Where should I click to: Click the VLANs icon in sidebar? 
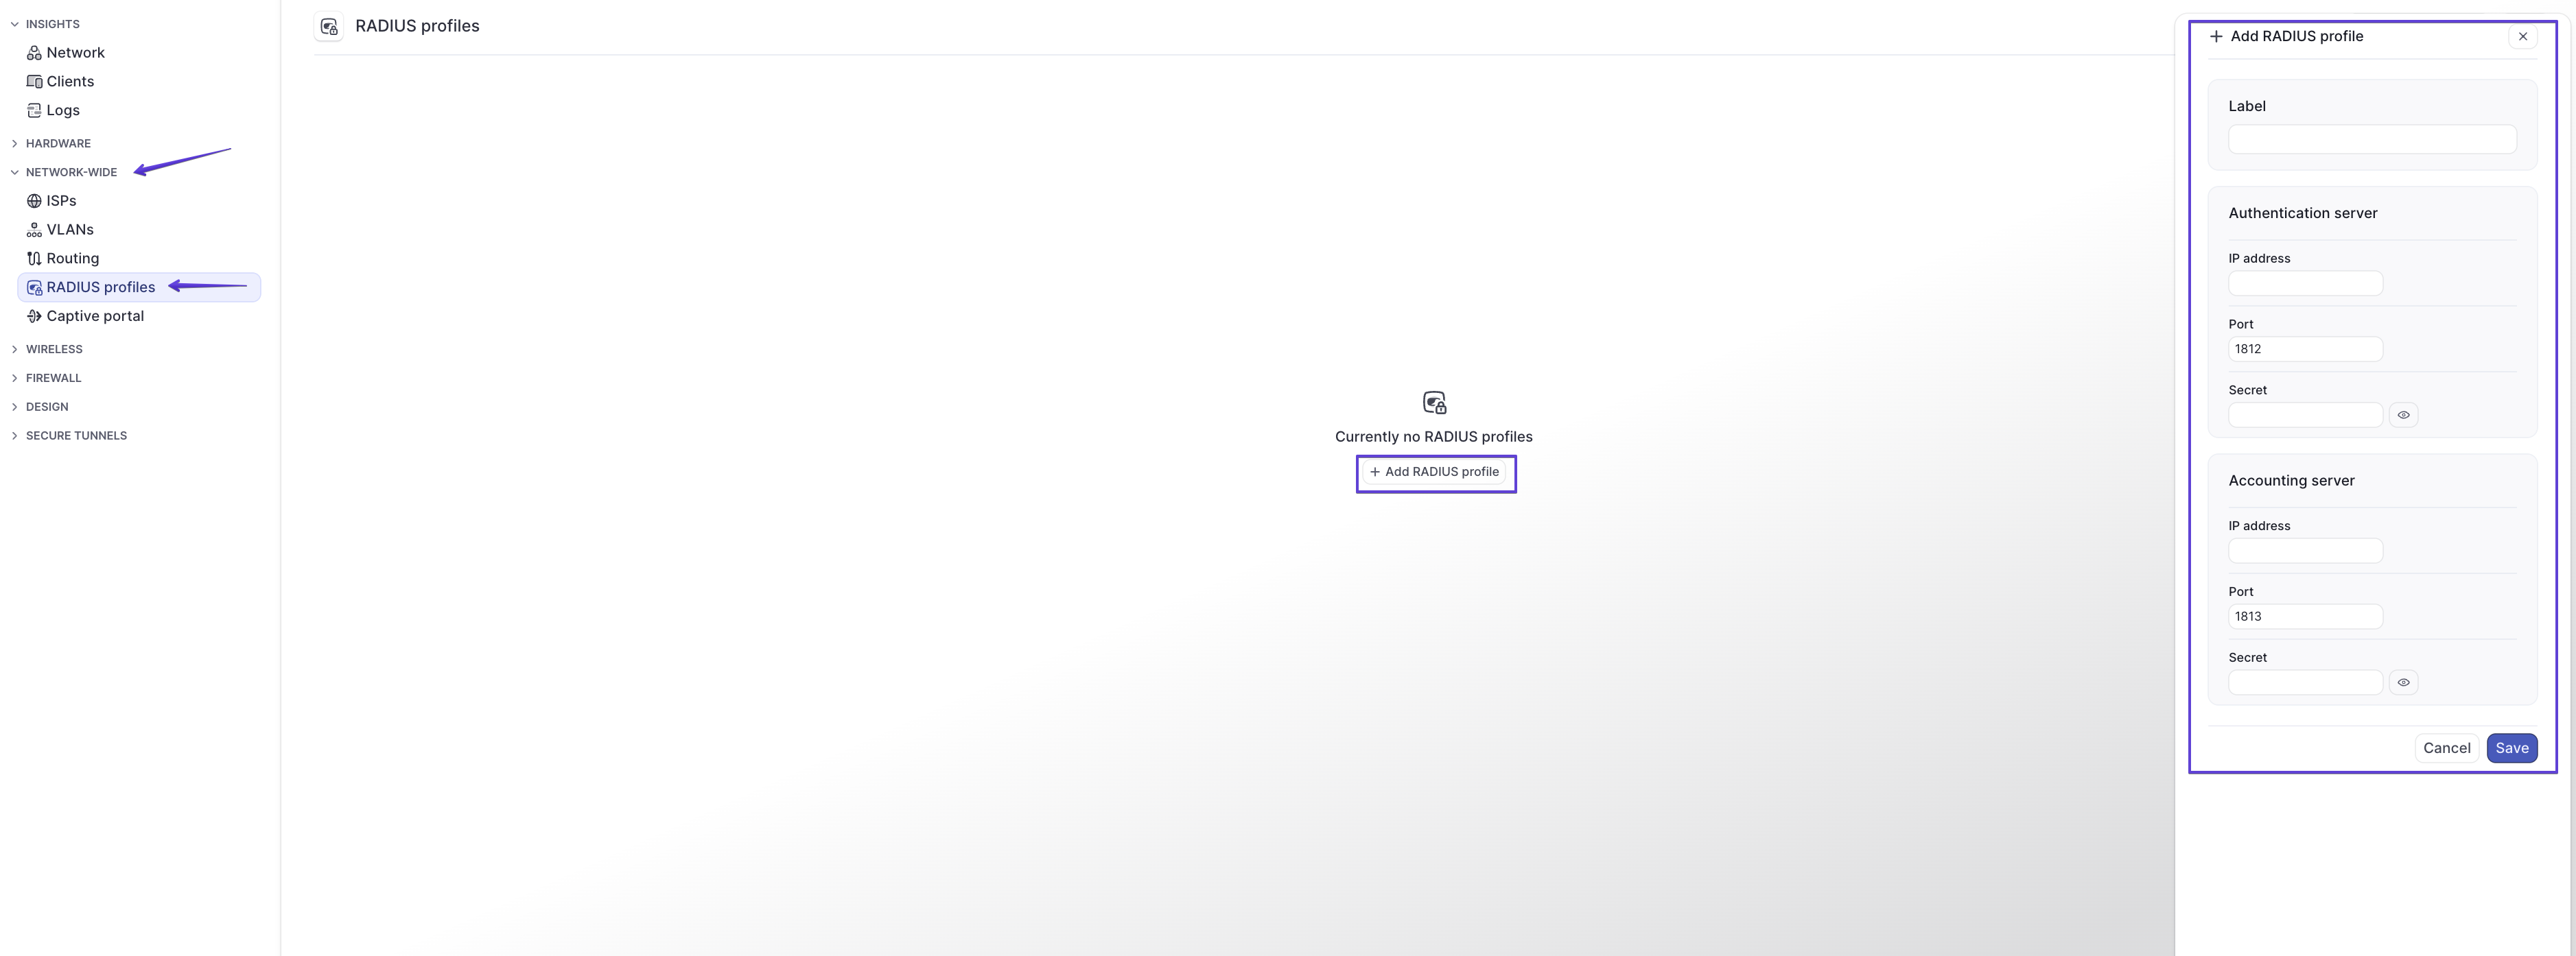click(34, 230)
